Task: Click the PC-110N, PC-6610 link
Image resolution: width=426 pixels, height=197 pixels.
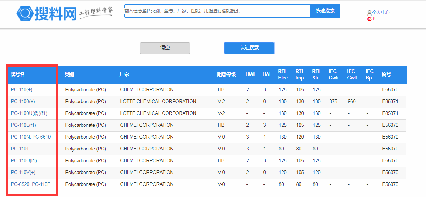Action: click(x=31, y=137)
